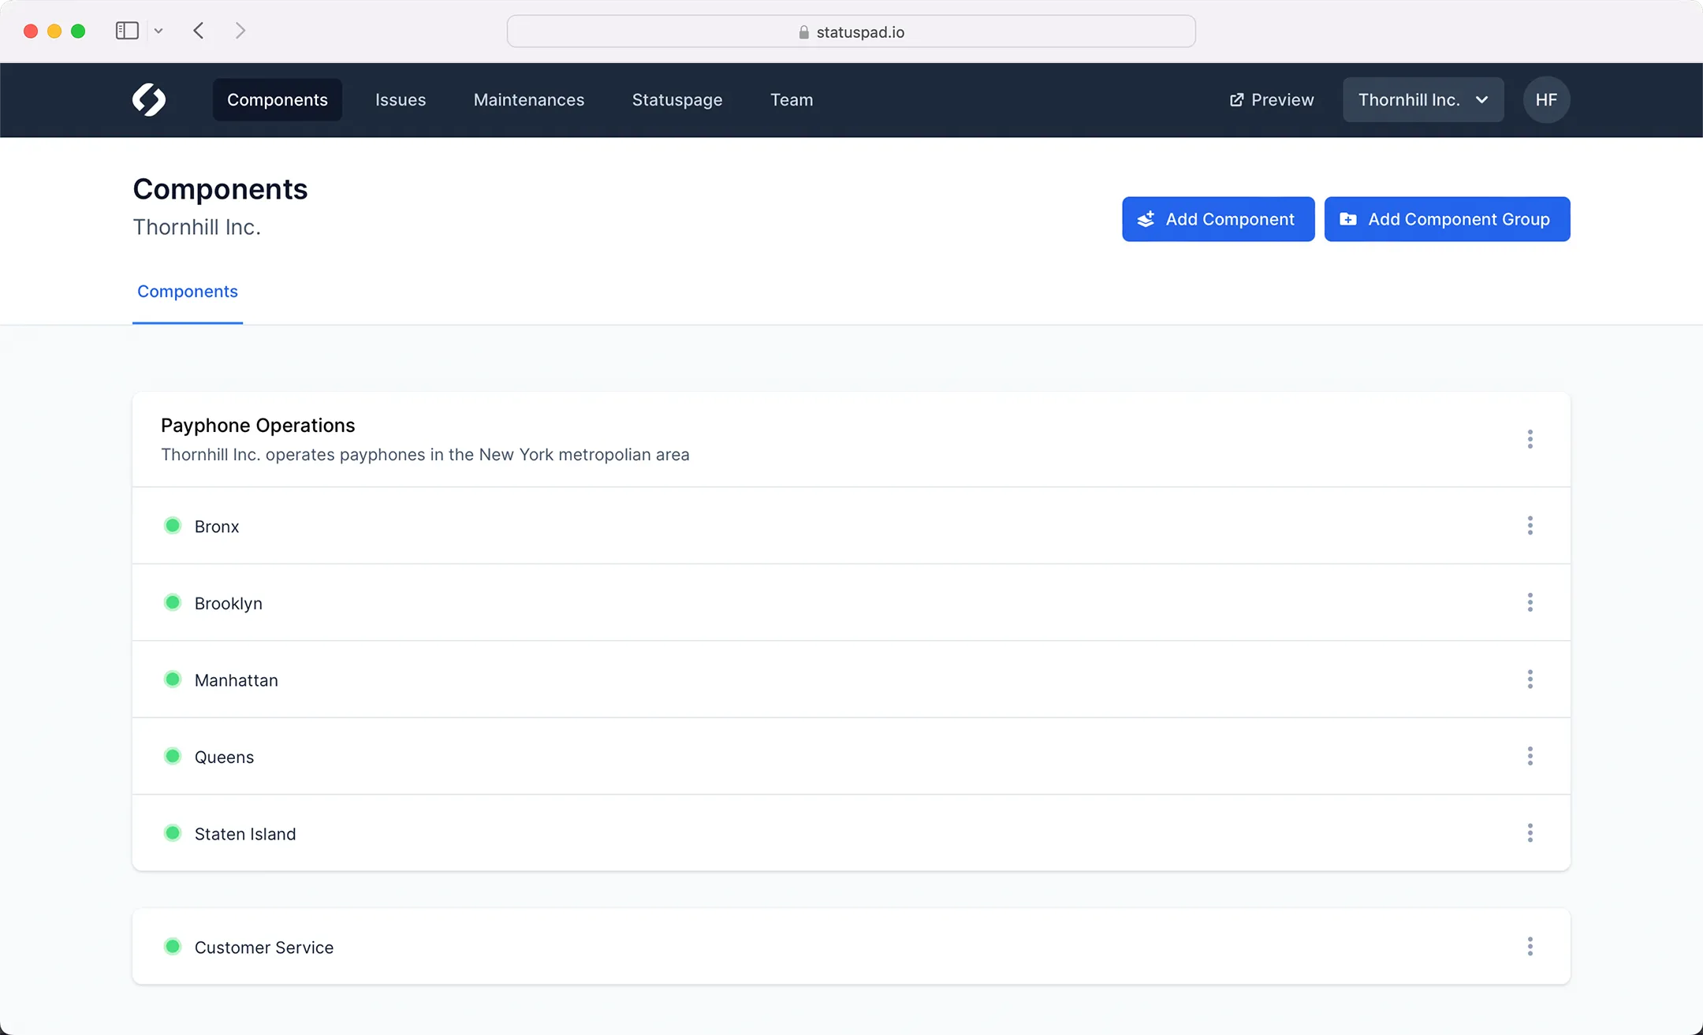This screenshot has width=1703, height=1035.
Task: Click the Add Component icon button
Action: click(x=1147, y=219)
